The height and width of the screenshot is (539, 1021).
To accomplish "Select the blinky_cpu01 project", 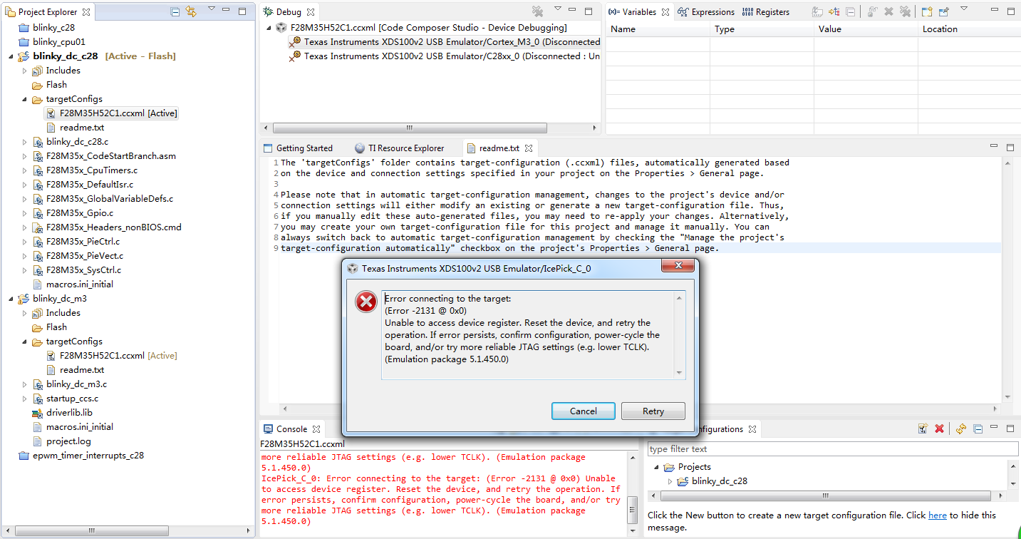I will (59, 42).
